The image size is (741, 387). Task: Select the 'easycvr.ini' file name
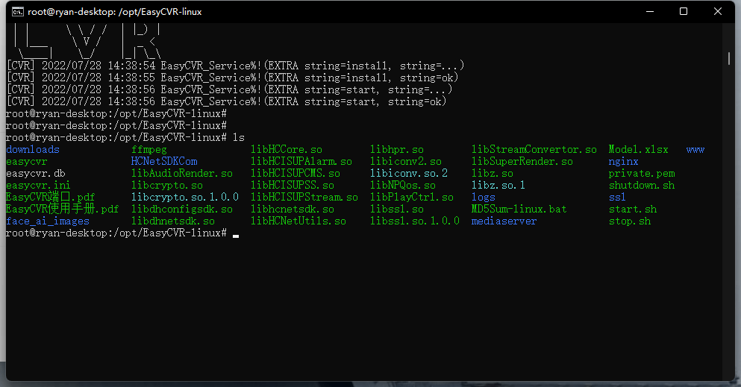pyautogui.click(x=38, y=186)
